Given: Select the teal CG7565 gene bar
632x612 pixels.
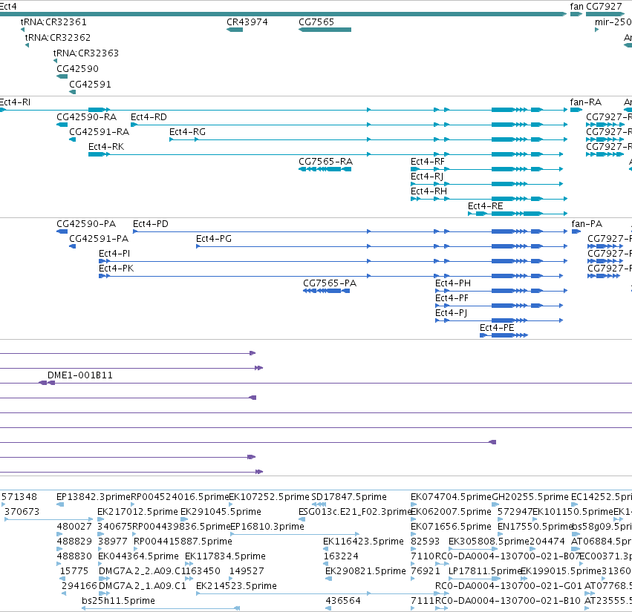Looking at the screenshot, I should pyautogui.click(x=325, y=30).
